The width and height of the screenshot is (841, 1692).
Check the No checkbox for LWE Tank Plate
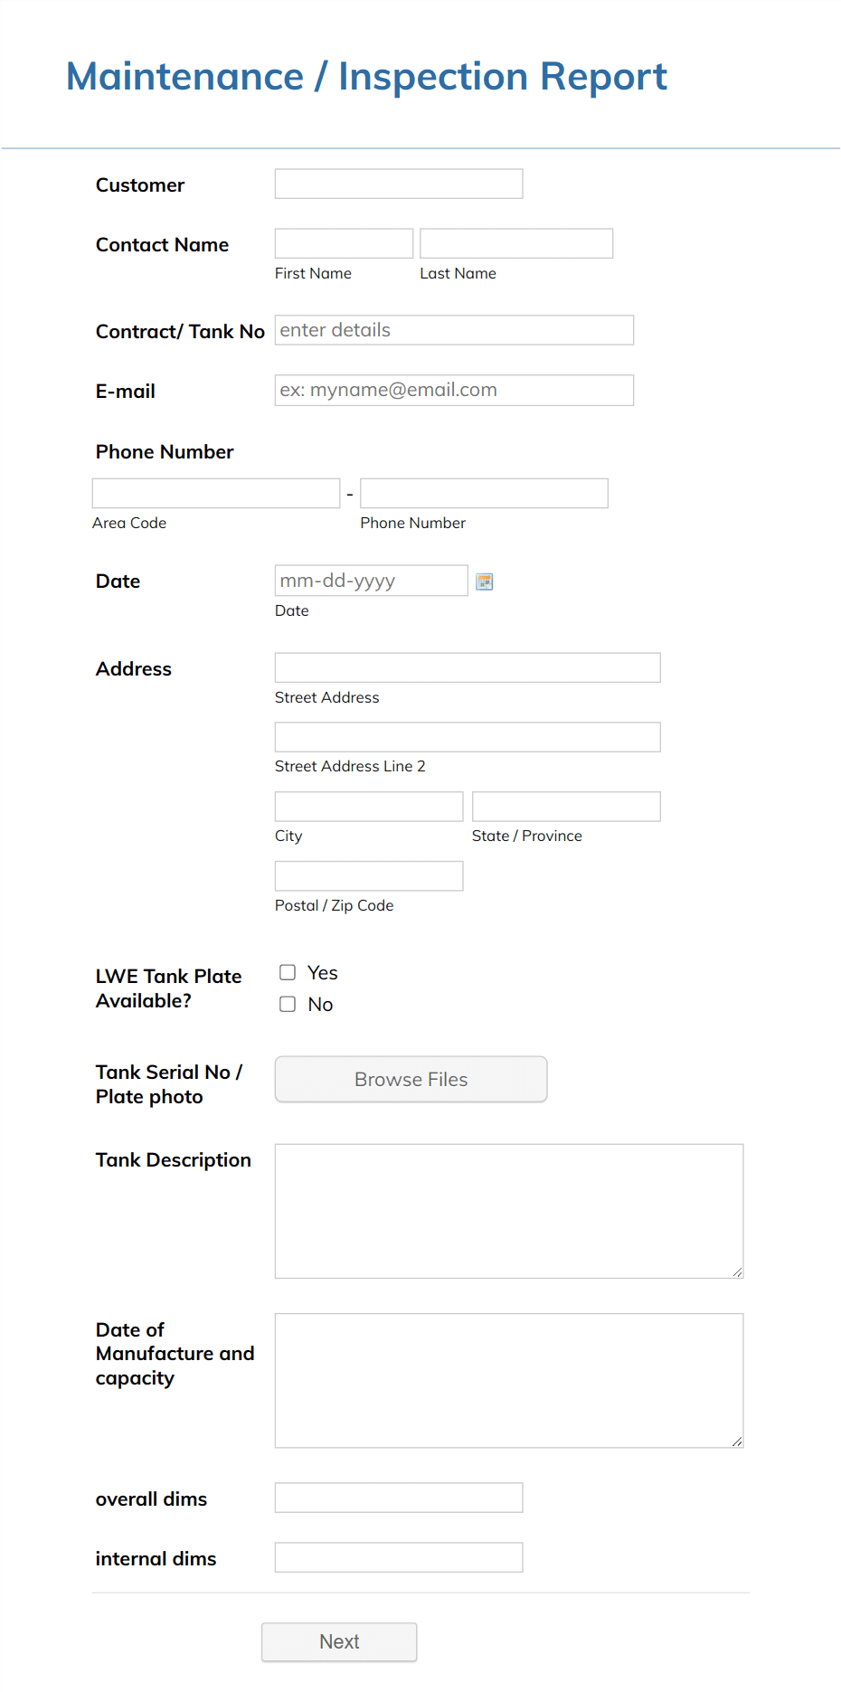tap(287, 1004)
